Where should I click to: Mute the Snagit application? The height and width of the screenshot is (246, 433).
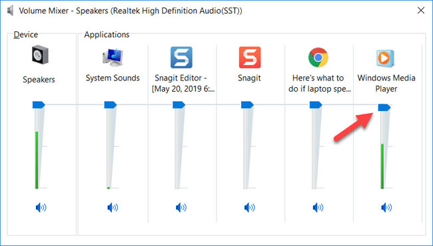point(249,207)
